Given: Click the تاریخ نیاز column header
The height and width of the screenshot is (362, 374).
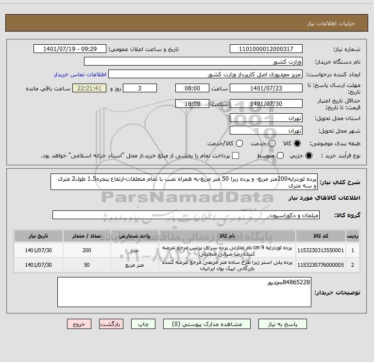Looking at the screenshot, I should 38,236.
